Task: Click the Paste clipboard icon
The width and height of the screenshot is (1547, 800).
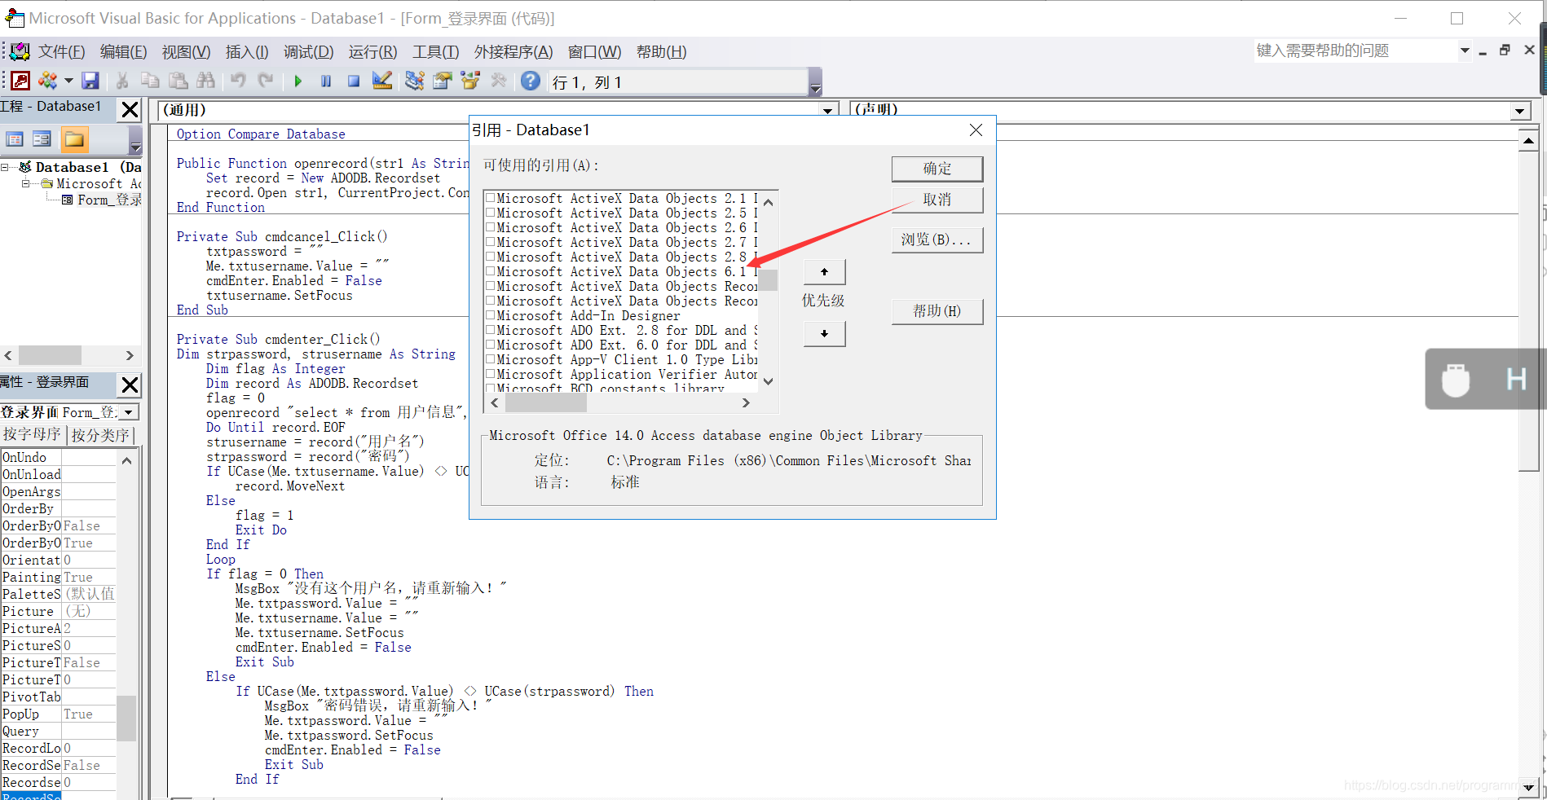Action: click(178, 81)
